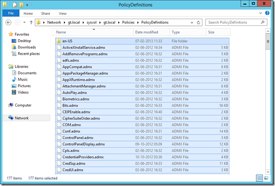Expand the arrow after Network breadcrumb
Screen dimensions: 275x186
(x=64, y=23)
